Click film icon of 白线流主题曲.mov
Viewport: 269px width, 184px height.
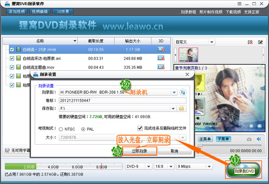(x=18, y=67)
